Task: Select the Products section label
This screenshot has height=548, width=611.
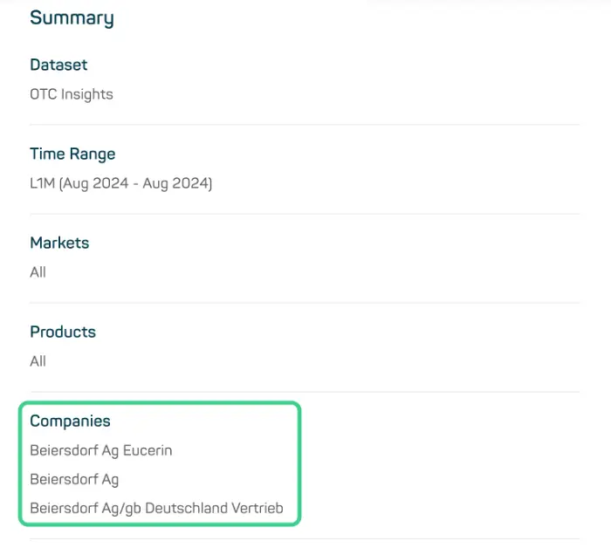Action: pyautogui.click(x=63, y=332)
